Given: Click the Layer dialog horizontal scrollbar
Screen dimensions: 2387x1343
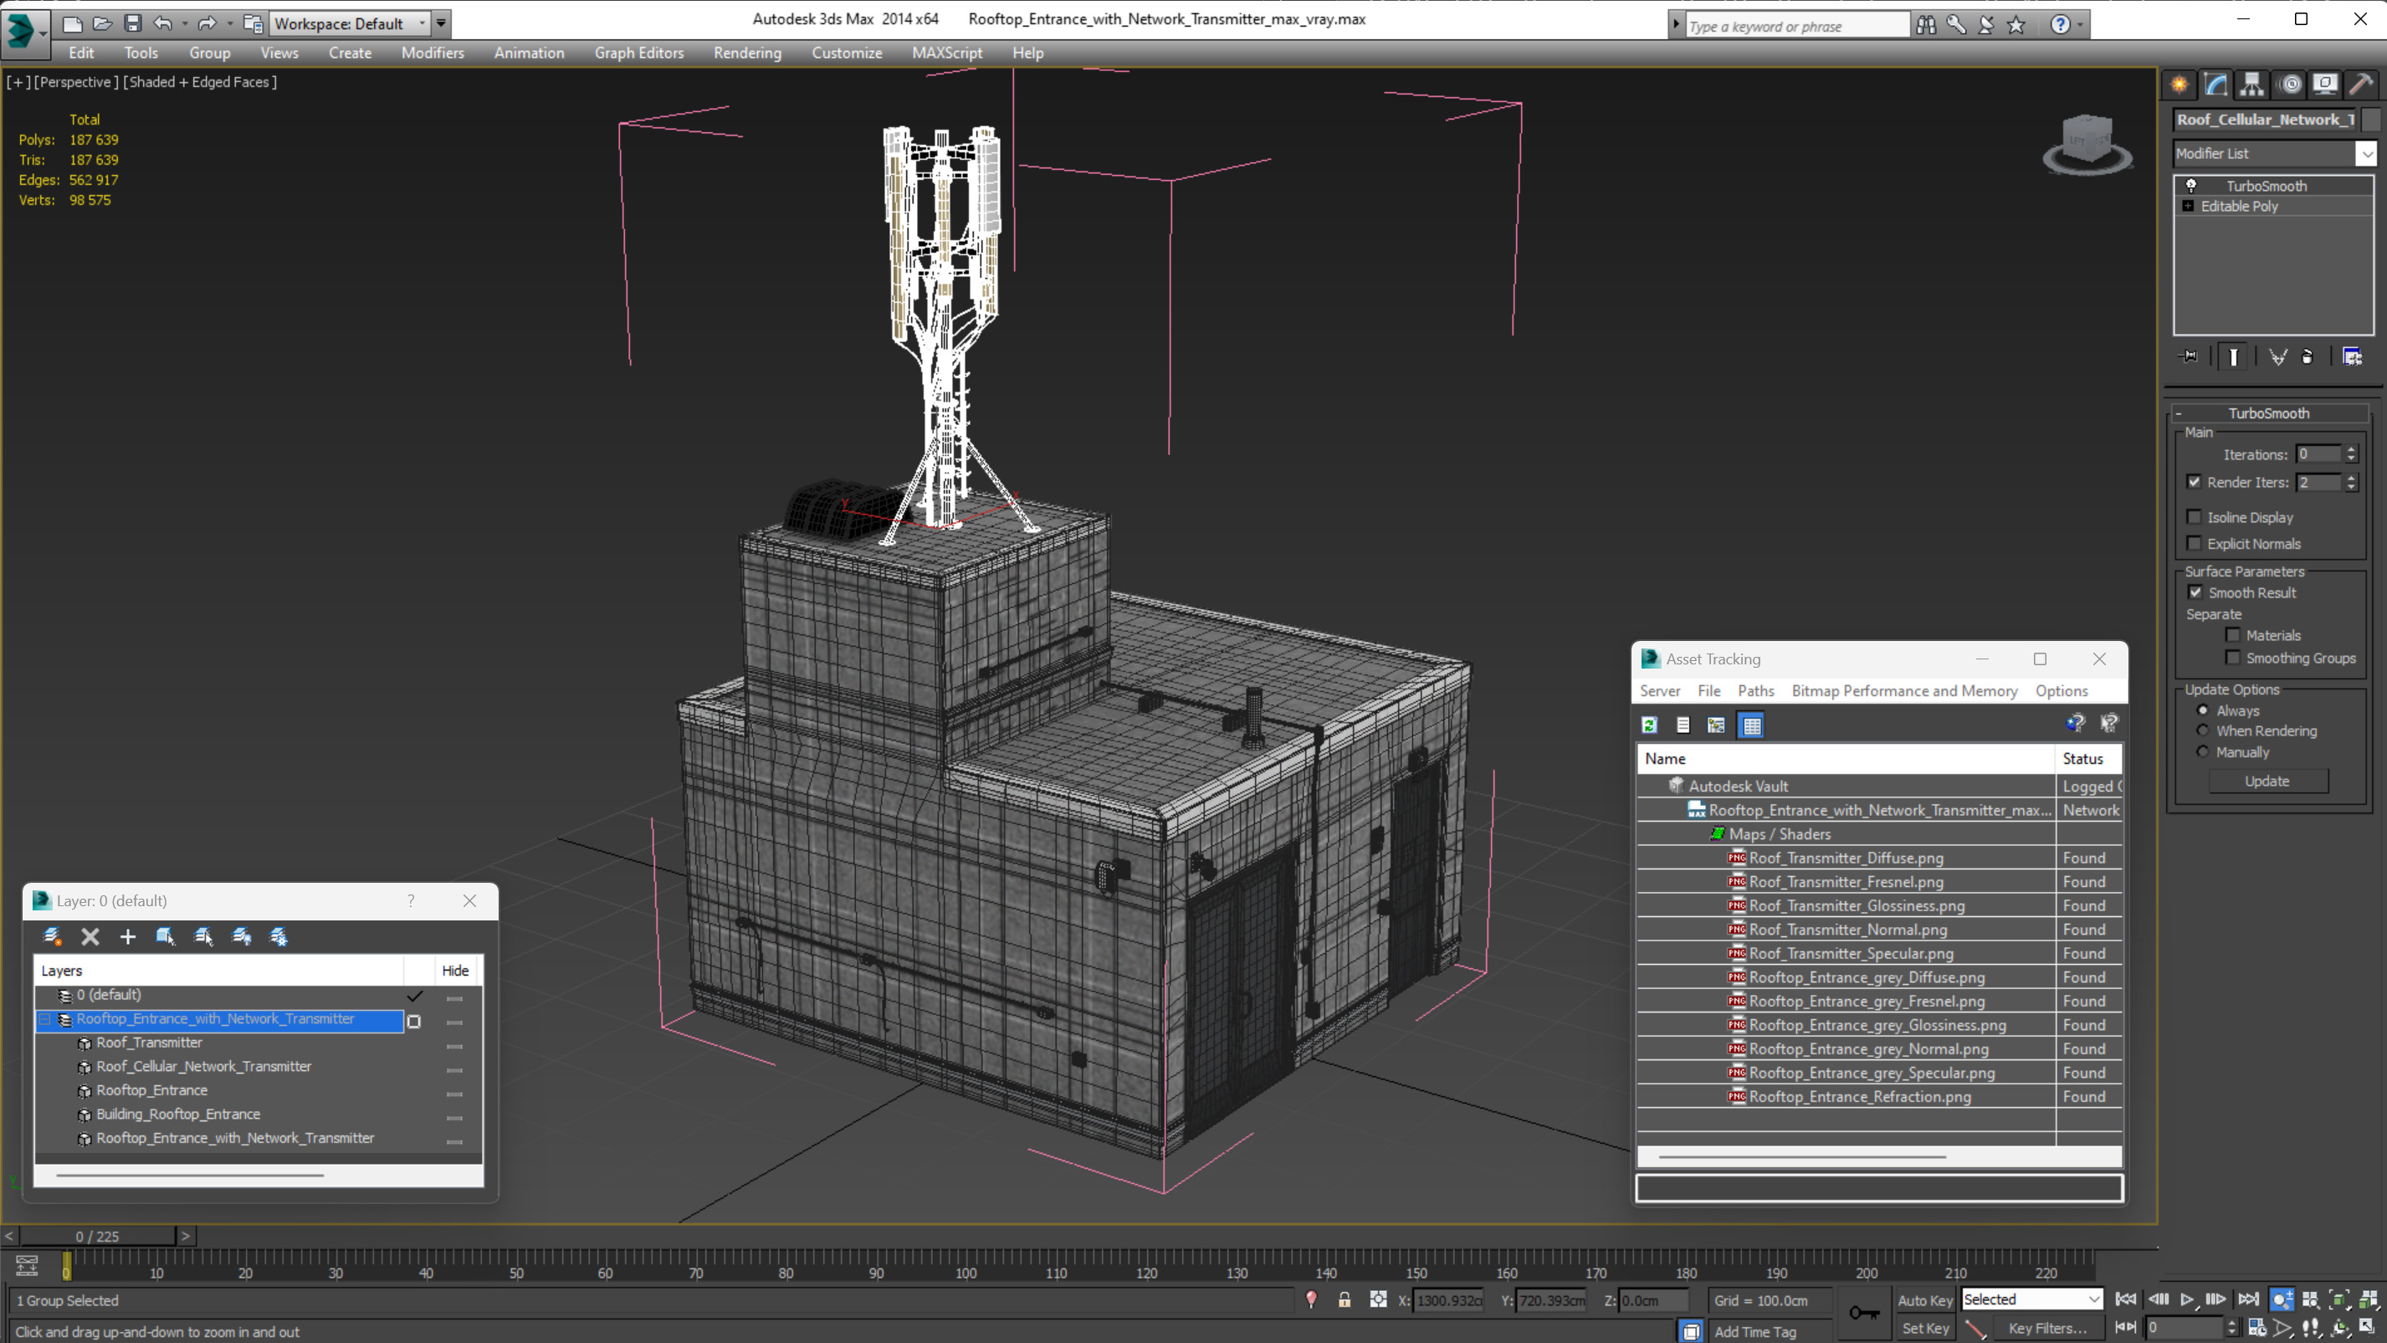Looking at the screenshot, I should point(190,1174).
